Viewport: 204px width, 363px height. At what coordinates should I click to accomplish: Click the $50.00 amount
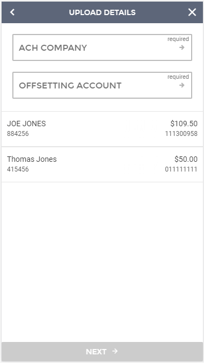pyautogui.click(x=186, y=159)
